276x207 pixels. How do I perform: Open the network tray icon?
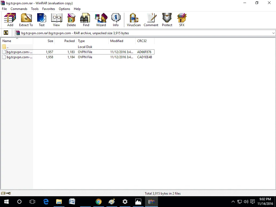[240, 202]
